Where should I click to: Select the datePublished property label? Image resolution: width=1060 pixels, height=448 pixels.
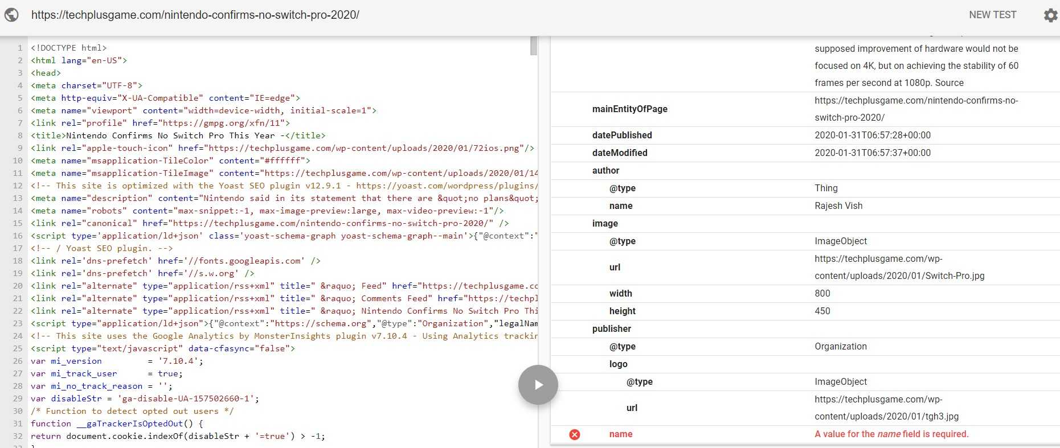[x=622, y=135]
